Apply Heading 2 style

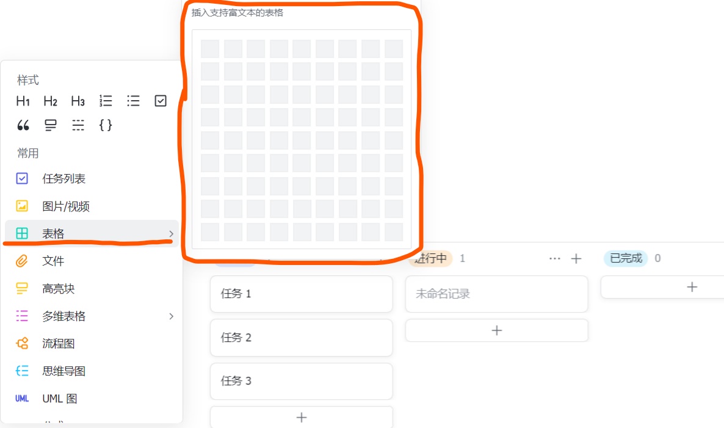pyautogui.click(x=51, y=101)
